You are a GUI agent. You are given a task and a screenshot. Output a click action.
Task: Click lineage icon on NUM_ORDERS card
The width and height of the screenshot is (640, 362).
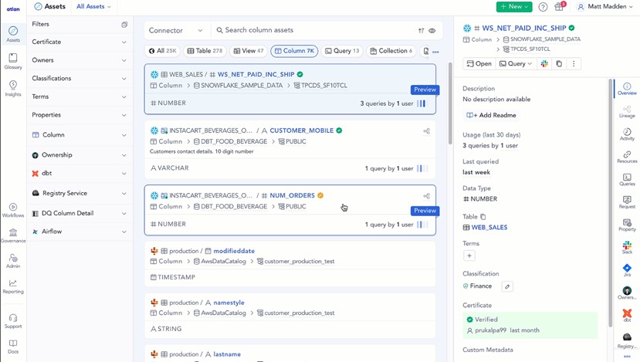pyautogui.click(x=426, y=196)
